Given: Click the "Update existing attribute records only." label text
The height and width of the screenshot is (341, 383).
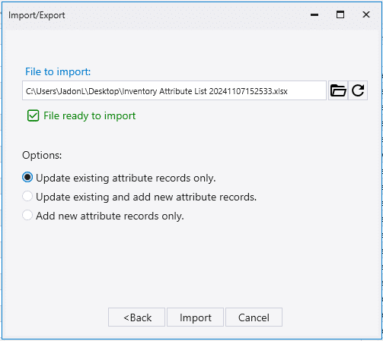Looking at the screenshot, I should (x=126, y=178).
